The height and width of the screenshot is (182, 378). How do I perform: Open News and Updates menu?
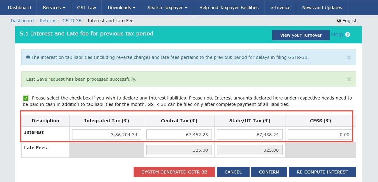[322, 8]
